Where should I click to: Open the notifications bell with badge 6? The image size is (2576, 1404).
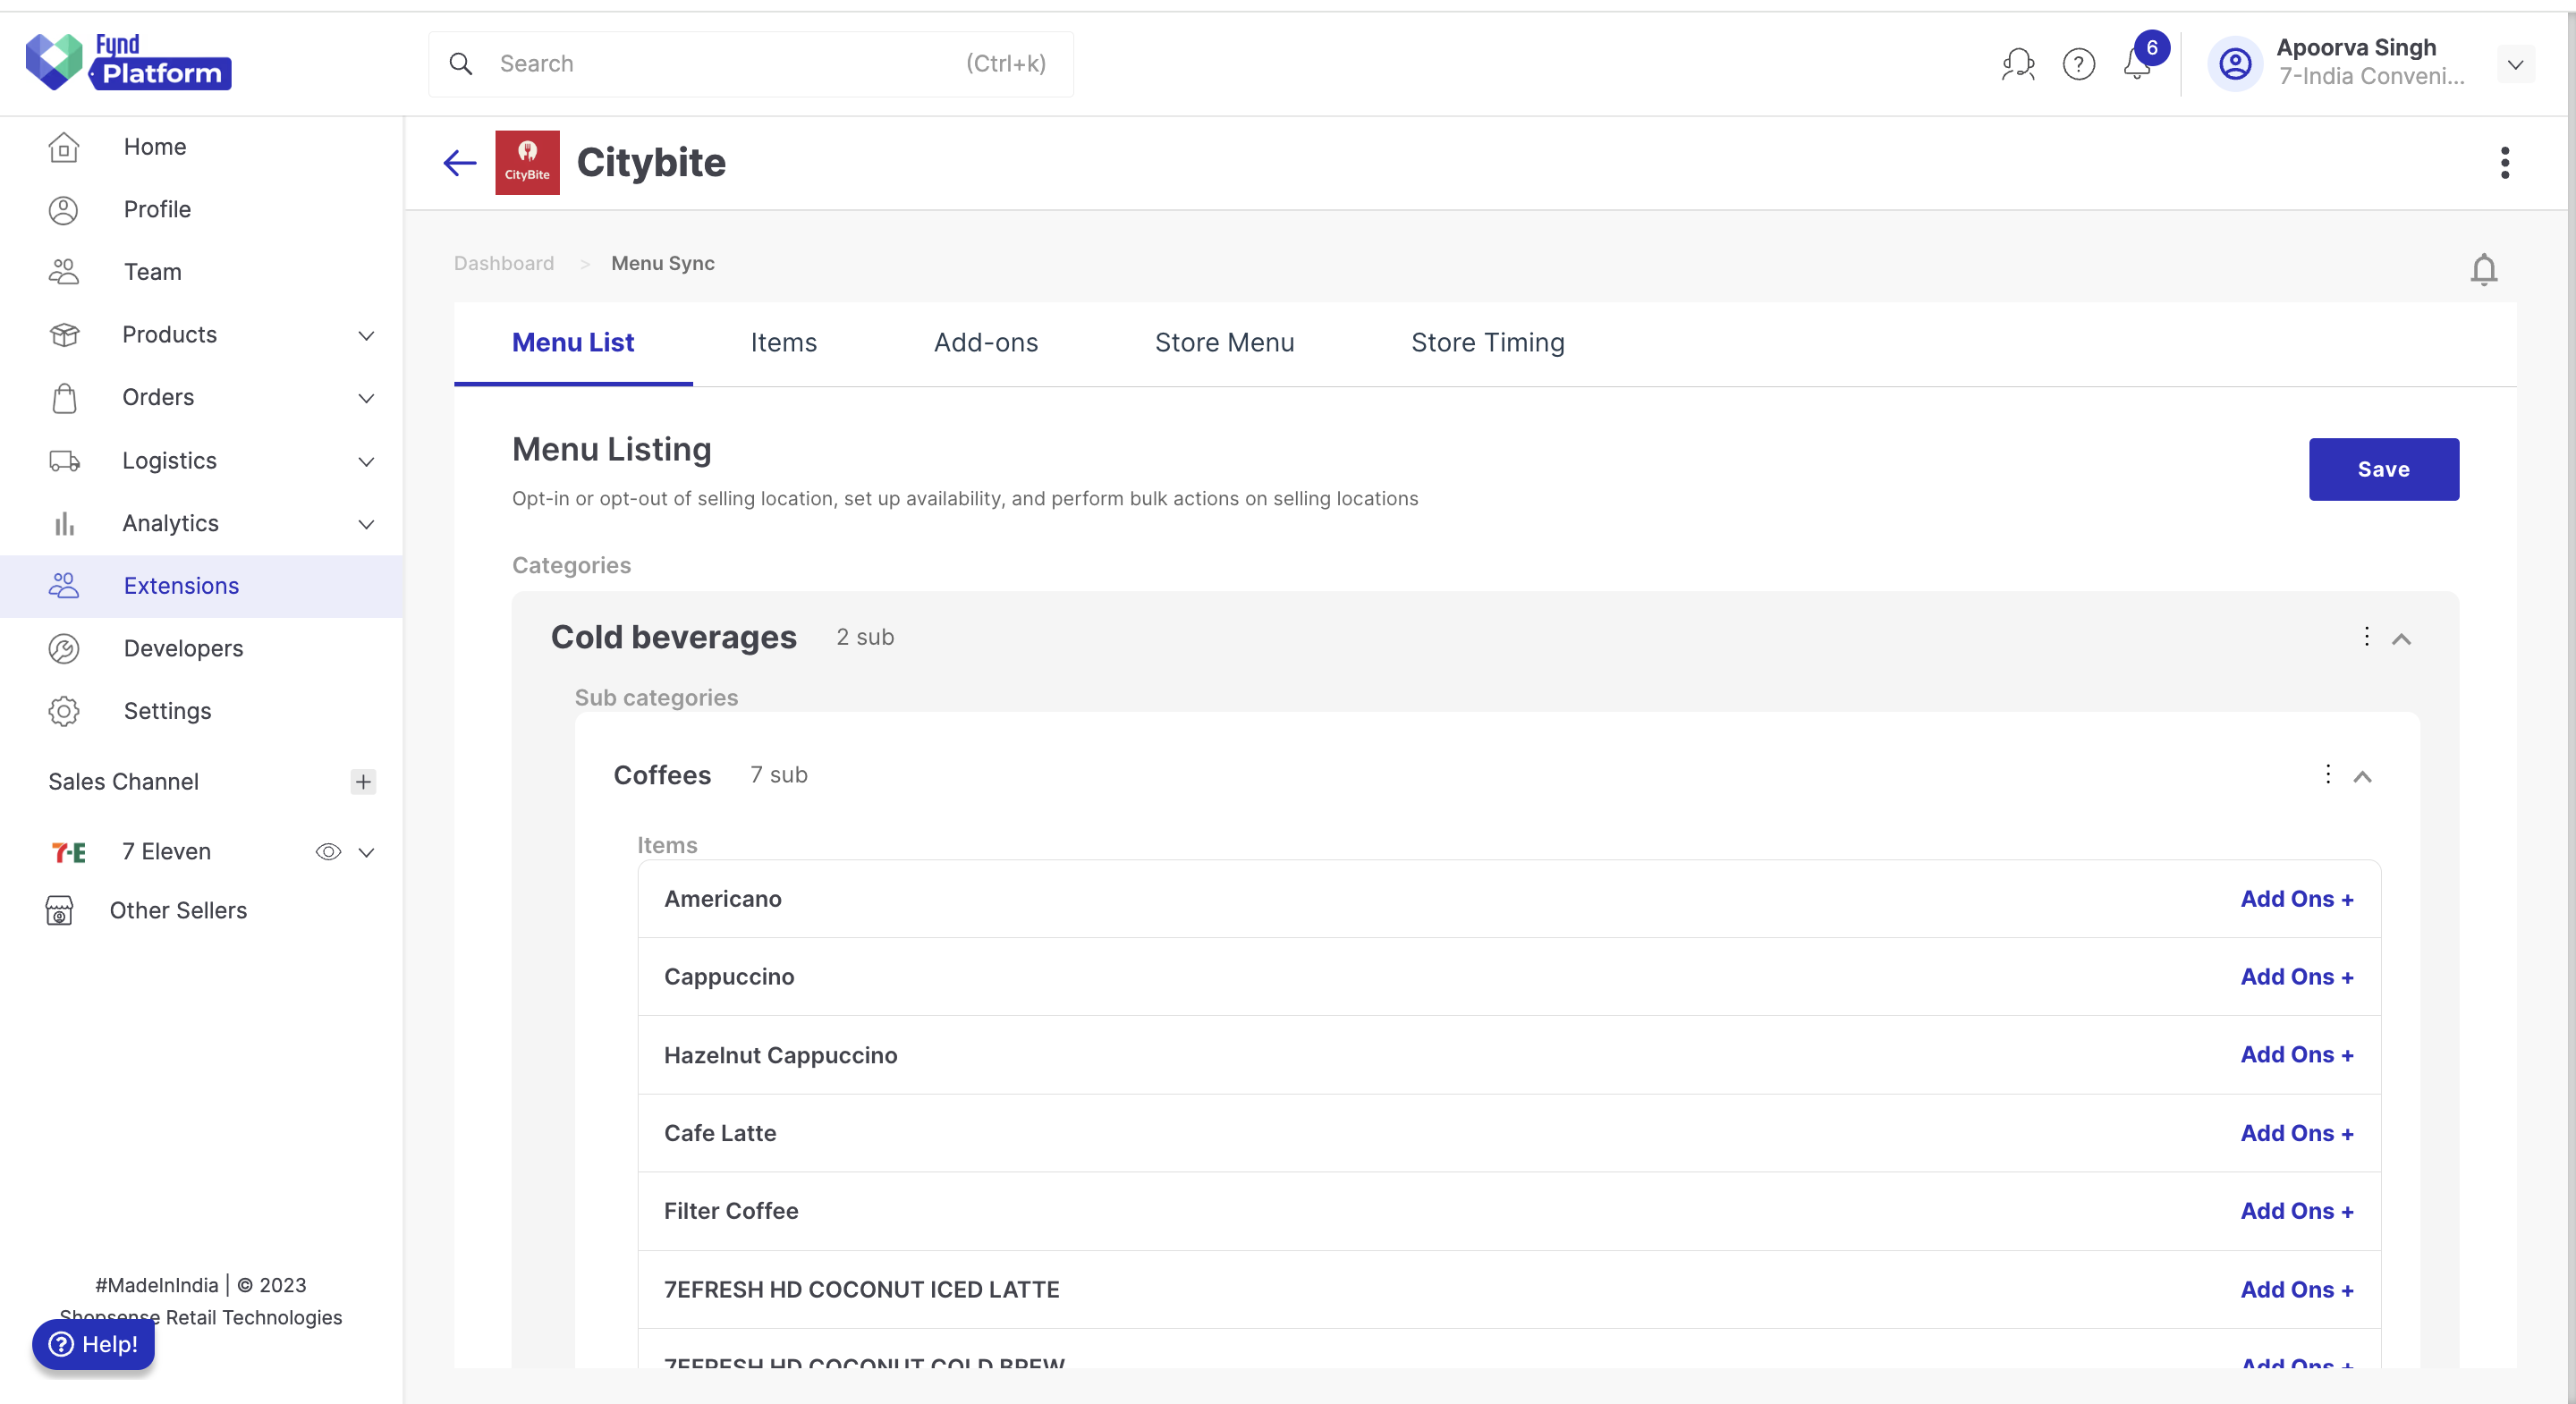pyautogui.click(x=2137, y=64)
